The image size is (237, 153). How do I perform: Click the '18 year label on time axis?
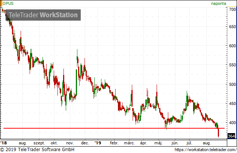4,143
